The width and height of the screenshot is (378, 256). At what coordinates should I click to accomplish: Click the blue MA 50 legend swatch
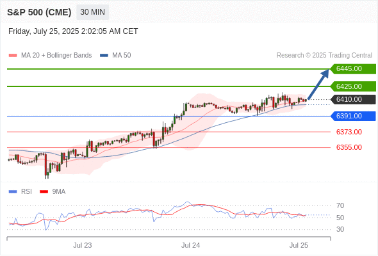pos(104,56)
